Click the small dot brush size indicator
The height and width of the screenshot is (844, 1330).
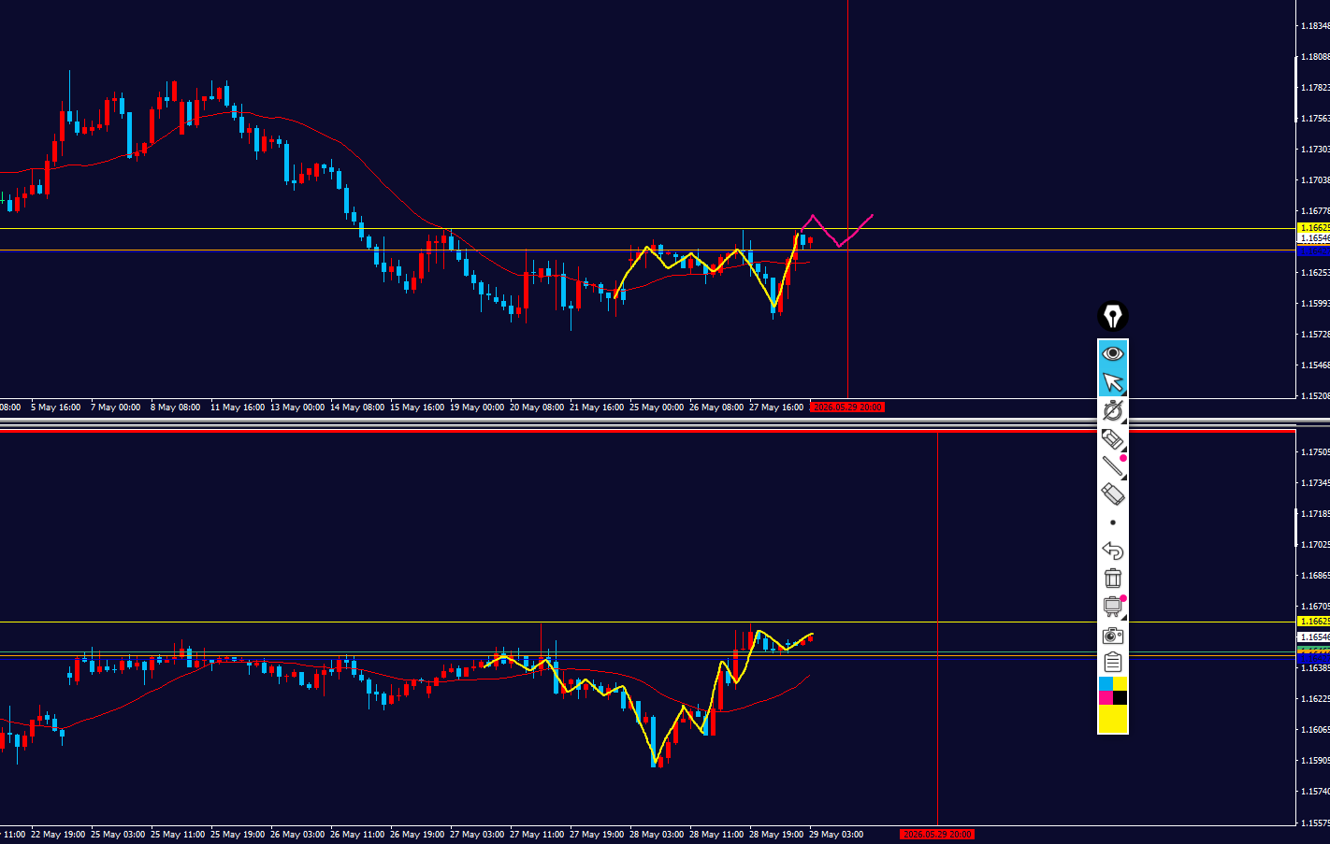(1112, 522)
